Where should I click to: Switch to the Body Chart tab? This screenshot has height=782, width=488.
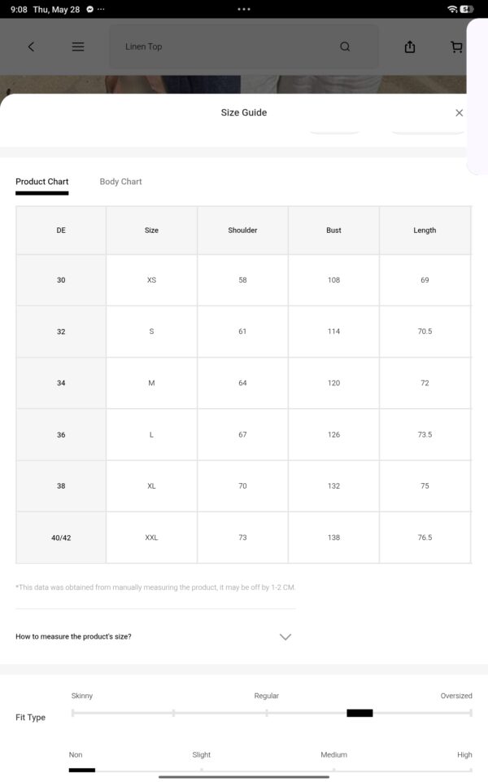pyautogui.click(x=120, y=182)
